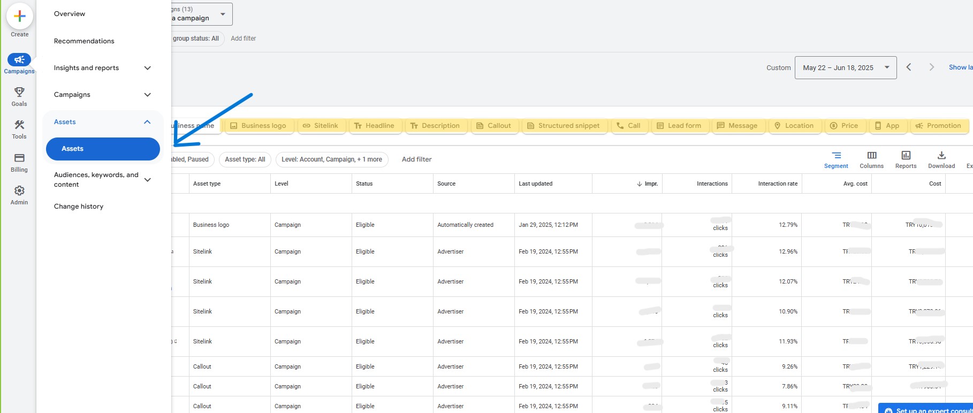Select the Sitelink asset tab
Image resolution: width=973 pixels, height=413 pixels.
click(320, 126)
